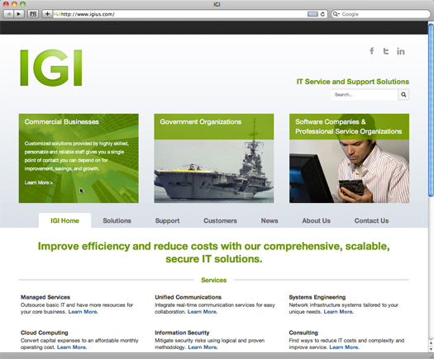Screen dimensions: 434x359
Task: Click the large IGI logo
Action: pos(51,68)
